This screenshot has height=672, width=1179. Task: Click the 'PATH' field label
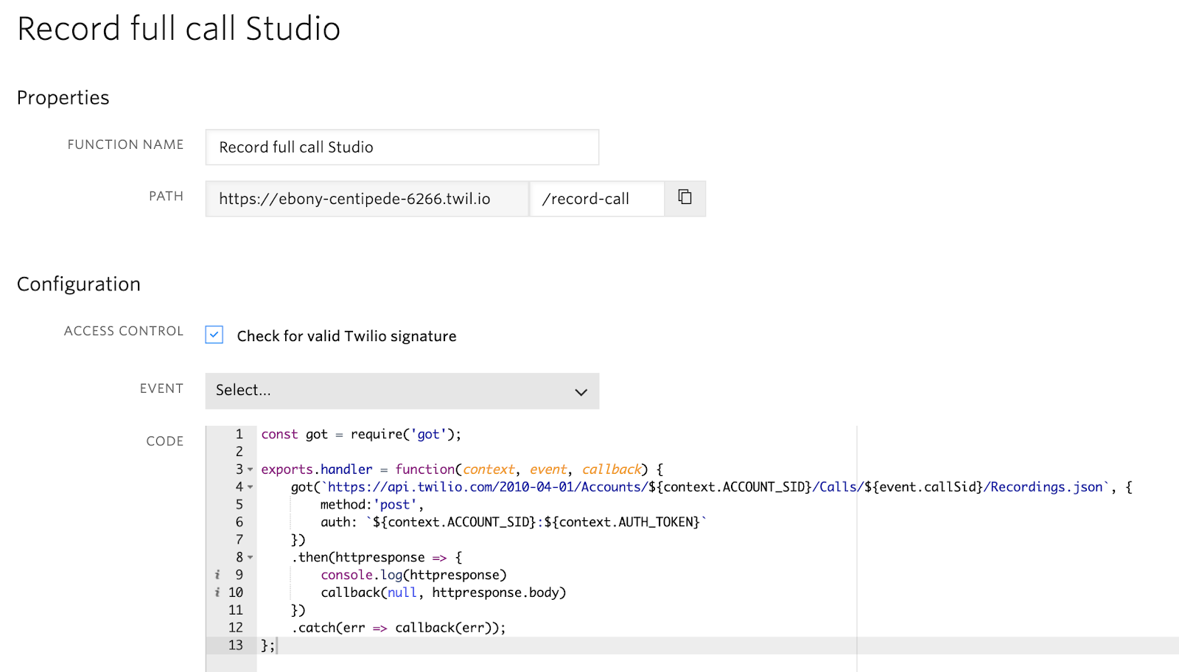point(166,196)
